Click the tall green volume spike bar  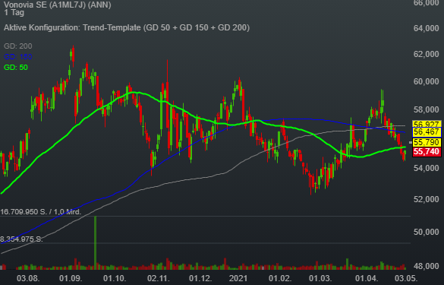(x=95, y=242)
